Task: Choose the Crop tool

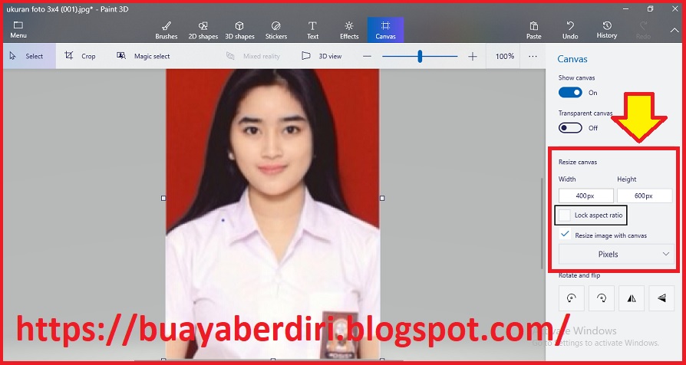Action: coord(80,56)
